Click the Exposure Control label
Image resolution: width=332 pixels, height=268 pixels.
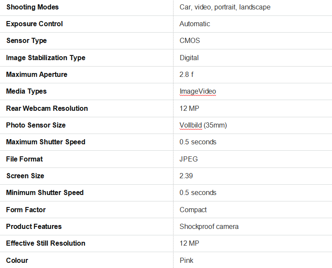(34, 24)
